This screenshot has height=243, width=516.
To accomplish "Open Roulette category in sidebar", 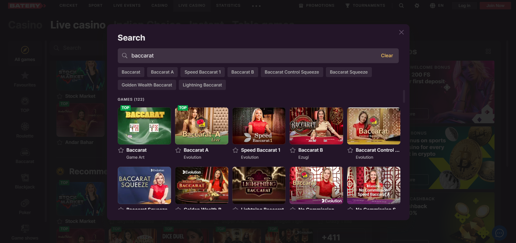I will [x=25, y=130].
